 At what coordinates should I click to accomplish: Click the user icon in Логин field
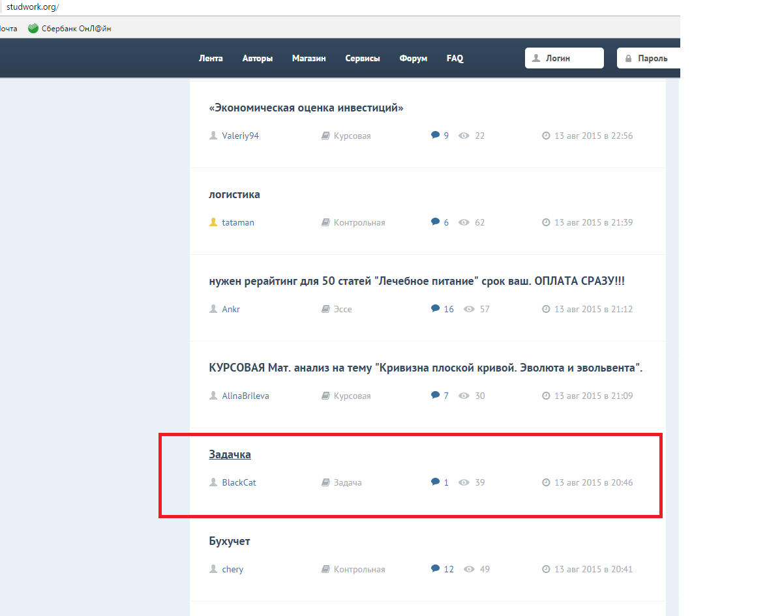[x=536, y=58]
